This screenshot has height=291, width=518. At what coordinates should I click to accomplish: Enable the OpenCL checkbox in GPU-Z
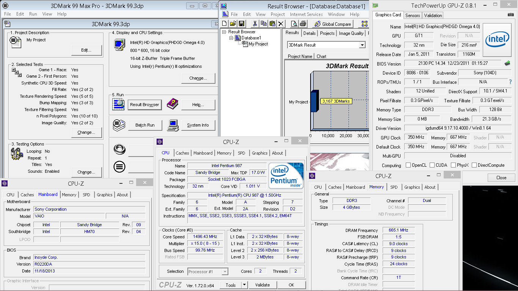coord(408,165)
